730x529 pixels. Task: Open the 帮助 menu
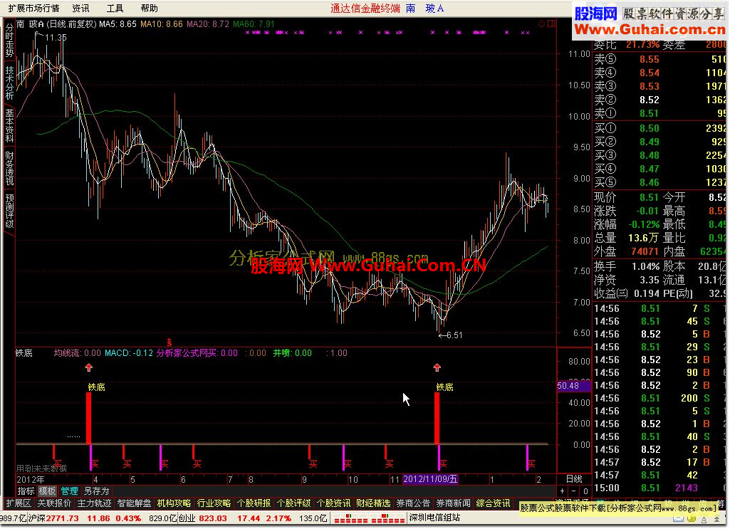149,9
